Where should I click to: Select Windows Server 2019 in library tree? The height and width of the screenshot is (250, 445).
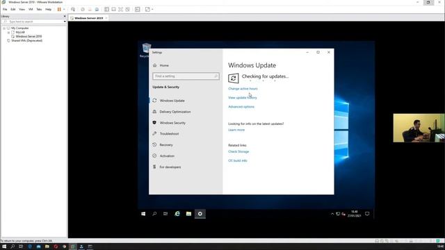[x=29, y=37]
